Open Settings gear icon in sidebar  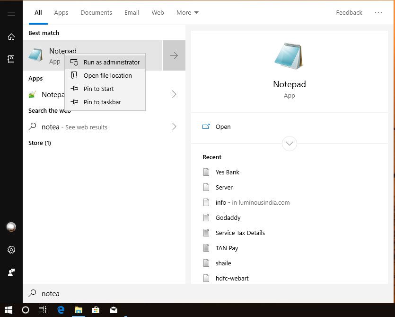(11, 250)
